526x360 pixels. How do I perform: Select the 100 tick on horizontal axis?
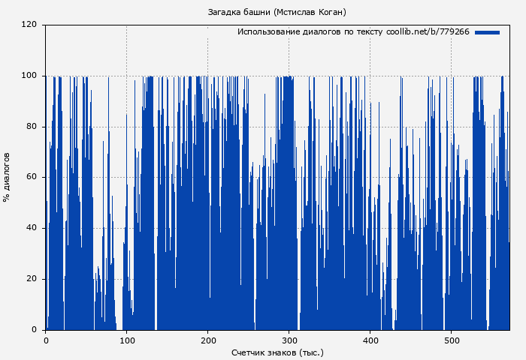(x=126, y=340)
